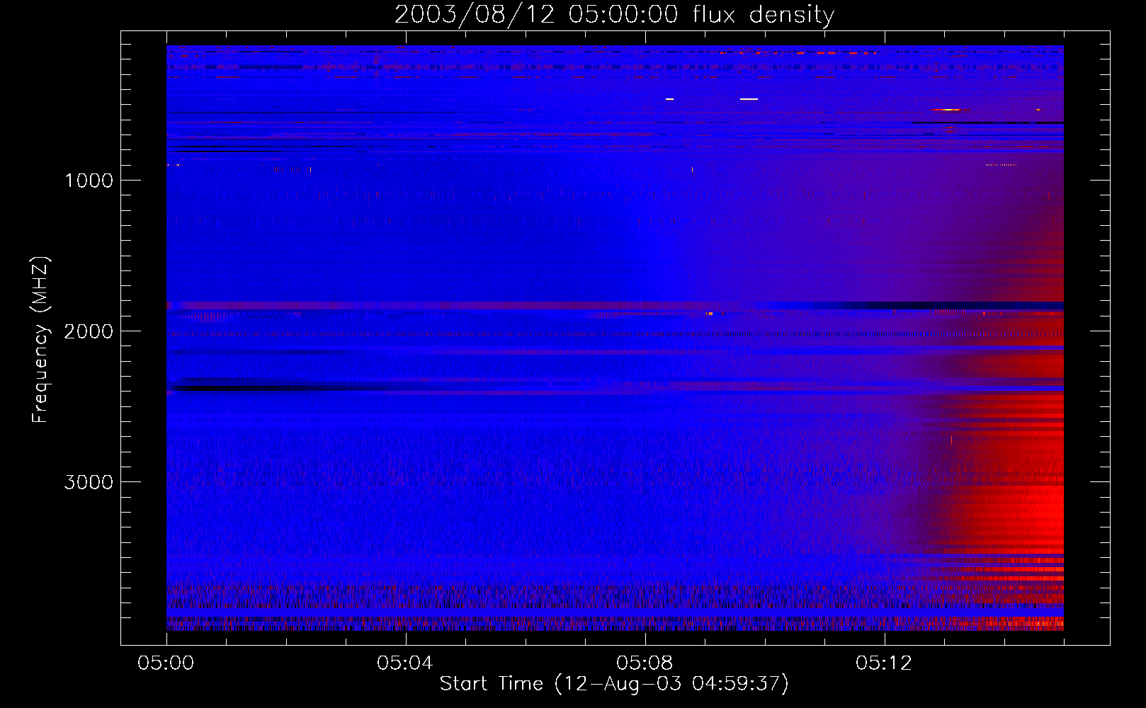Screen dimensions: 1146x708
Task: Click the 05:00 time tick label
Action: pyautogui.click(x=166, y=663)
